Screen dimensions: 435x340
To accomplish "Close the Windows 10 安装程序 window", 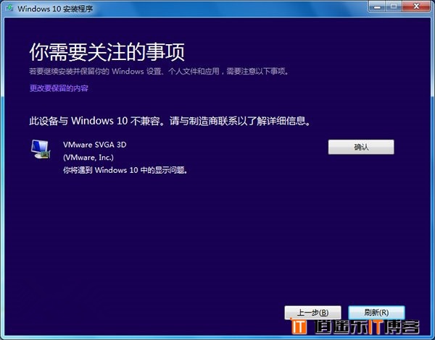I will tap(416, 7).
